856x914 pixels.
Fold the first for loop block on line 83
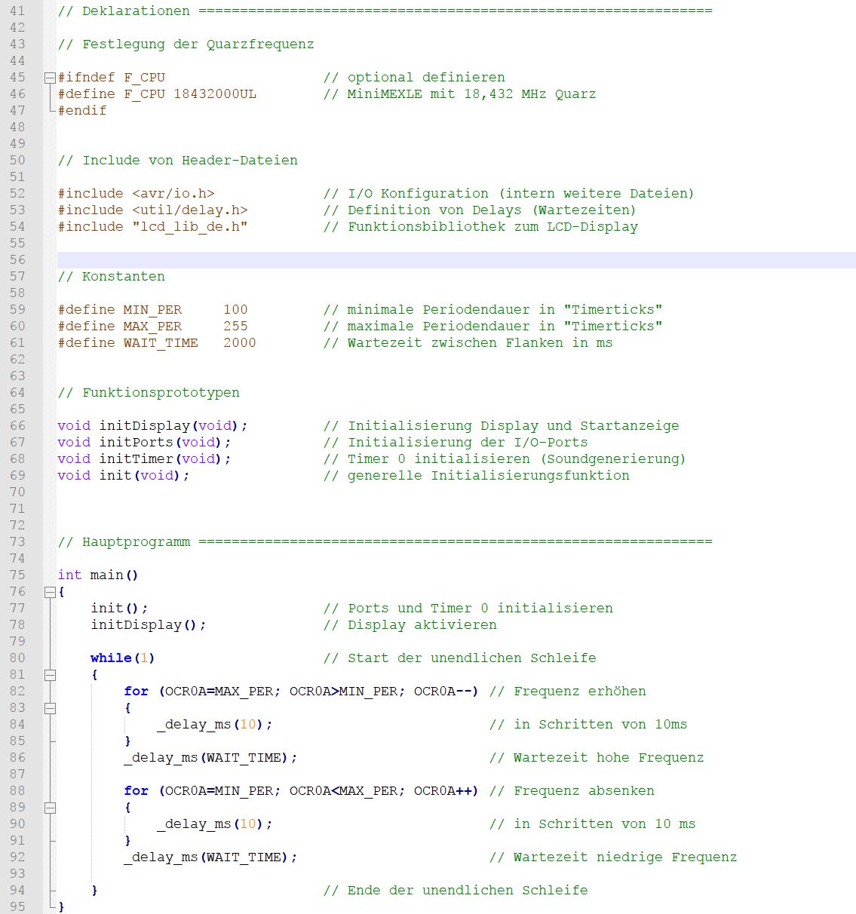click(50, 708)
